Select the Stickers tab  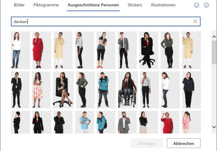pyautogui.click(x=135, y=5)
